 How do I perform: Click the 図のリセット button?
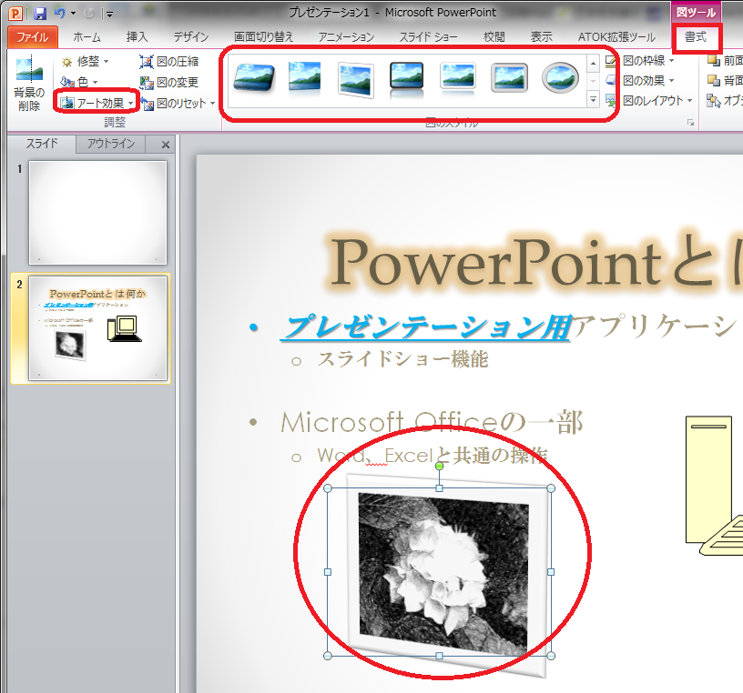point(173,103)
